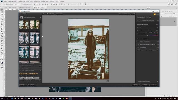
Task: Toggle Auto-Select checkbox in Photoshop options bar
Action: click(x=7, y=4)
